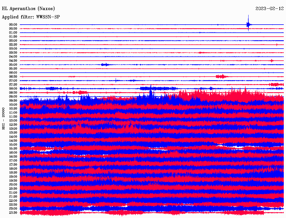Click the 19:00 time label
This screenshot has width=286, height=218.
[x=13, y=177]
